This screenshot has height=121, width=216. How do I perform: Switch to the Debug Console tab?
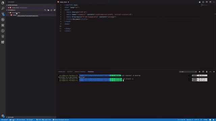point(80,72)
